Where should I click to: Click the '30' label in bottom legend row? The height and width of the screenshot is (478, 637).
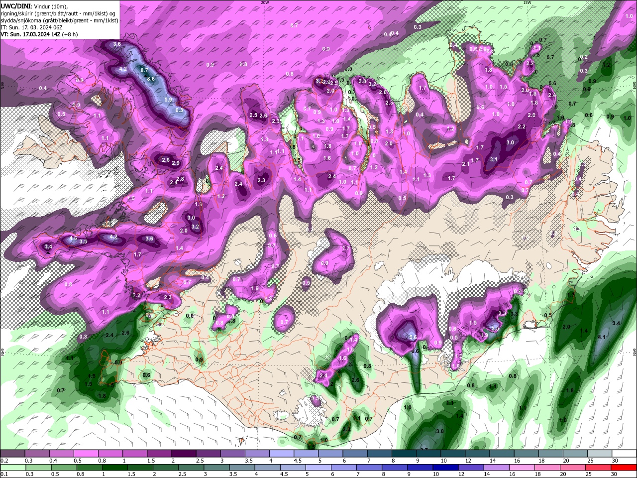[614, 475]
